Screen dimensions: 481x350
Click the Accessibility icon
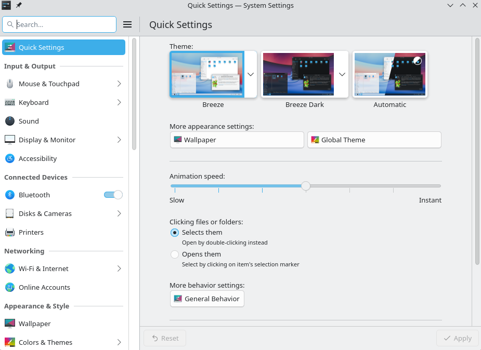[x=10, y=158]
